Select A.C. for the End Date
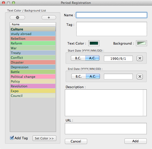Screen dimensions: 152x149 click(x=93, y=77)
